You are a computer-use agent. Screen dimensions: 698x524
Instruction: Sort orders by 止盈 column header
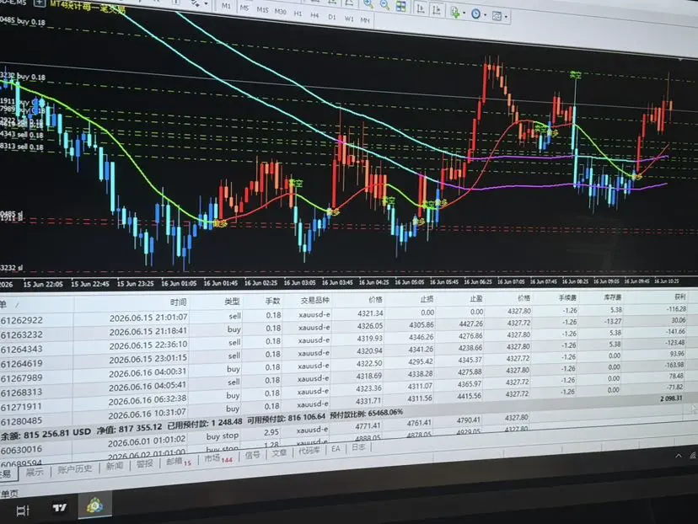475,298
